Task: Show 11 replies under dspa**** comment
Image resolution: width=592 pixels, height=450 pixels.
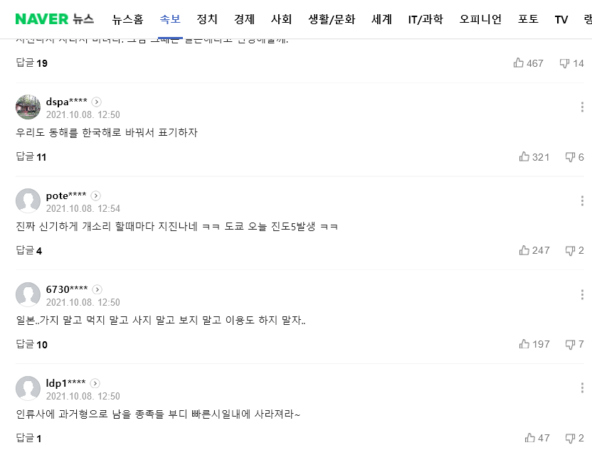Action: (x=31, y=157)
